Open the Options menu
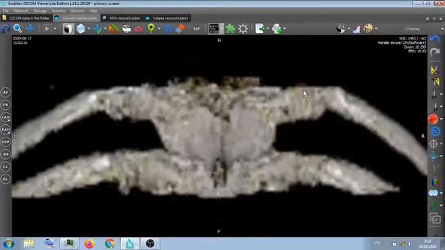 [x=77, y=11]
